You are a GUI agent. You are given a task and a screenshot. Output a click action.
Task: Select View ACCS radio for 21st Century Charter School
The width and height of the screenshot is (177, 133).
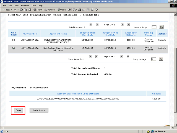pos(14,48)
